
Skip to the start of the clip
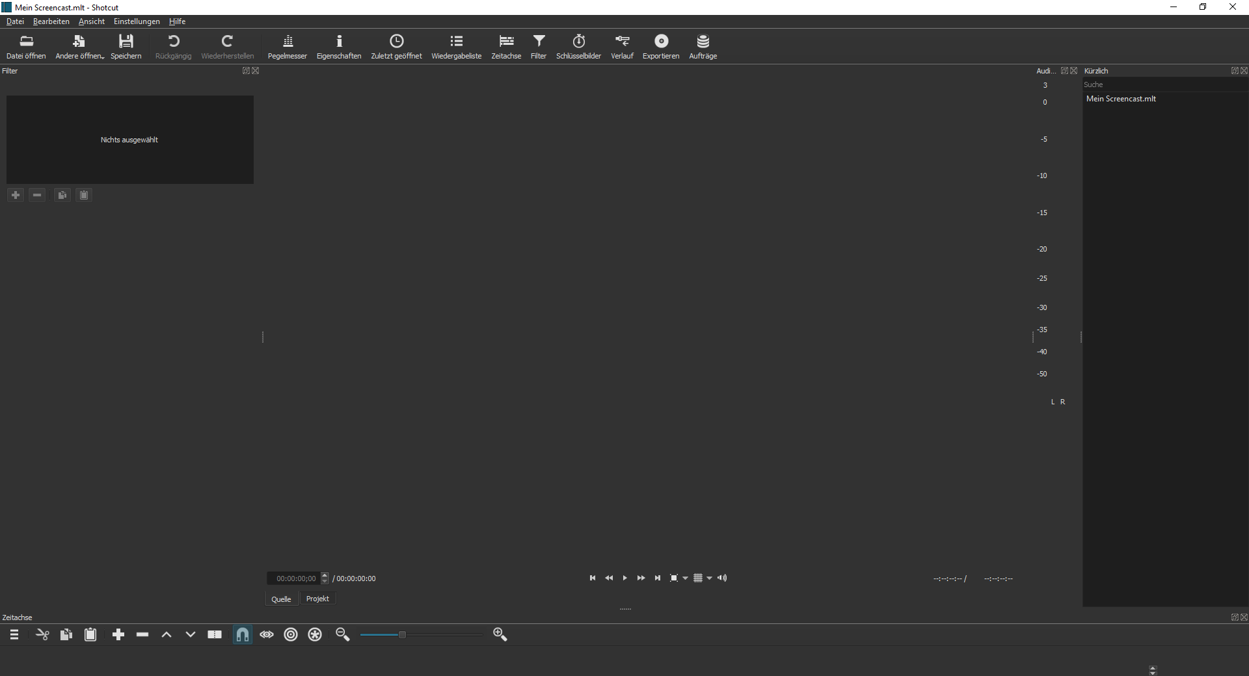click(593, 578)
